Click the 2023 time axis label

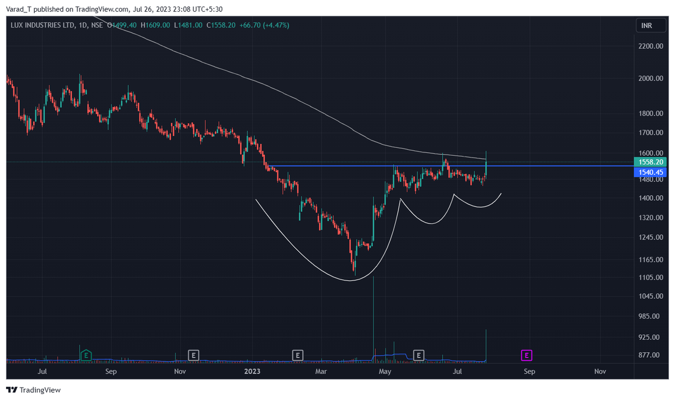[x=251, y=372]
